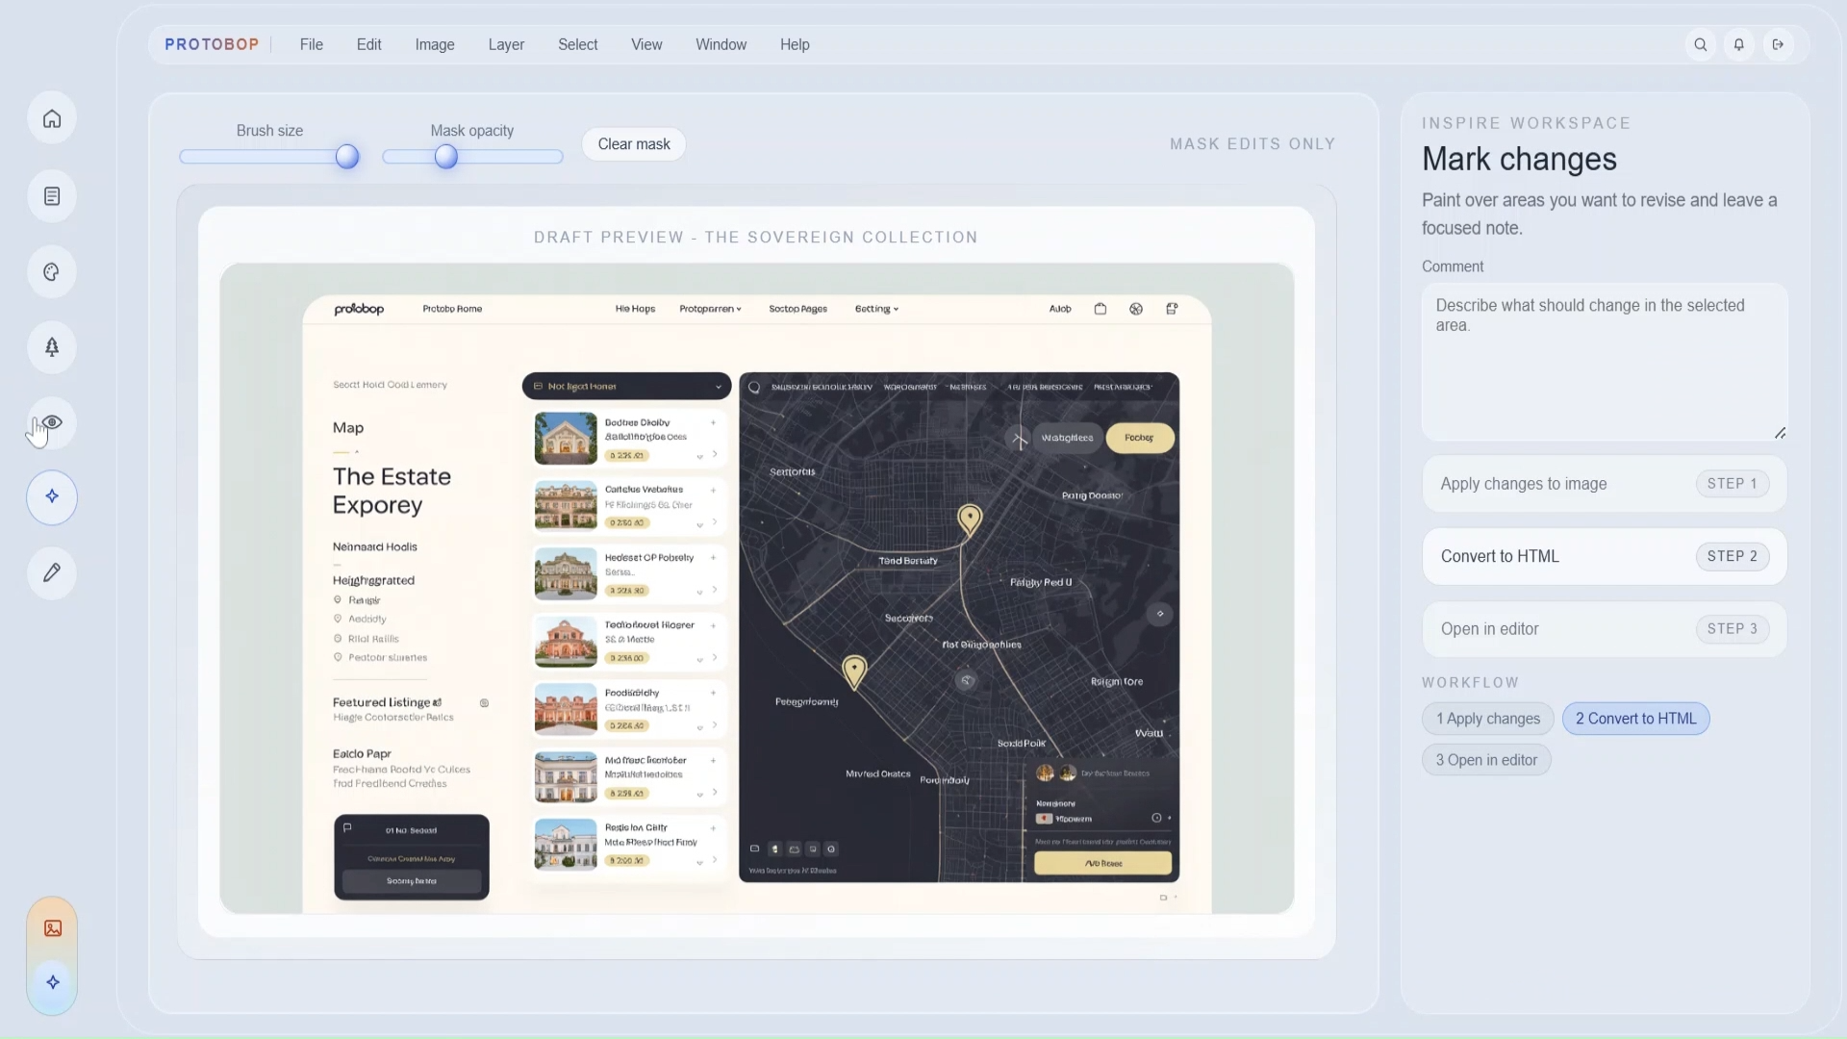Click the tree icon in the sidebar
This screenshot has width=1847, height=1039.
[52, 347]
